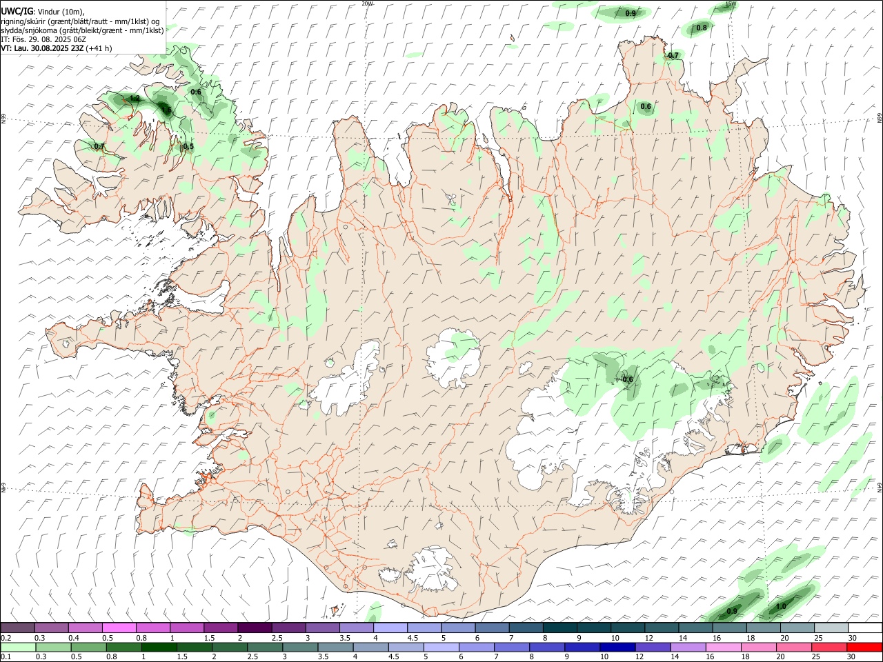Click the 'slydda/snjókoma' legend description line
Image resolution: width=883 pixels, height=662 pixels.
point(82,30)
